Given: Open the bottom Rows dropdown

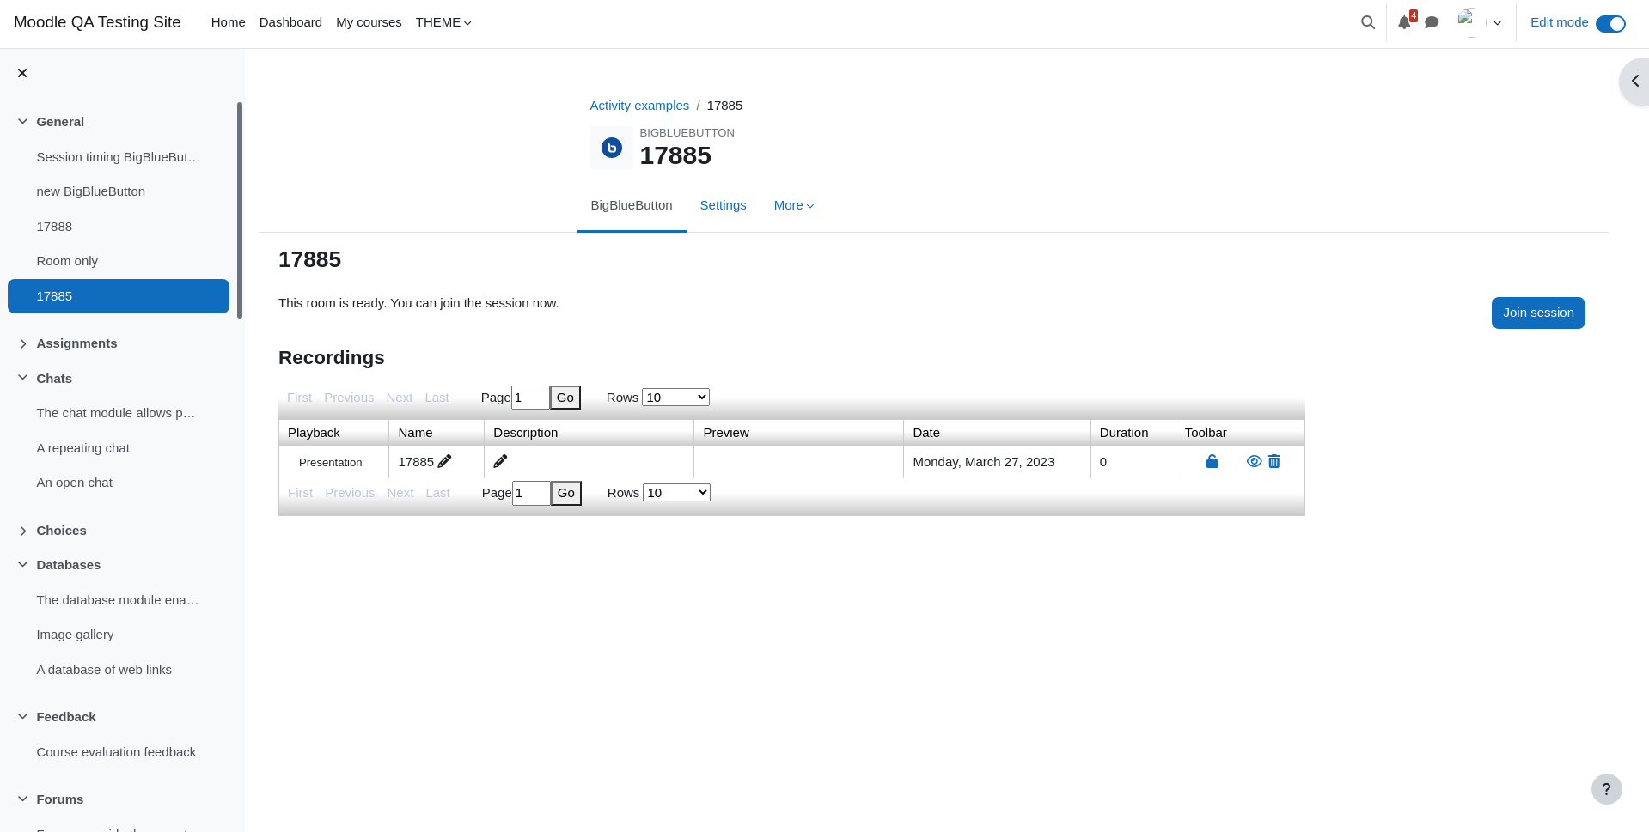Looking at the screenshot, I should click(x=676, y=492).
